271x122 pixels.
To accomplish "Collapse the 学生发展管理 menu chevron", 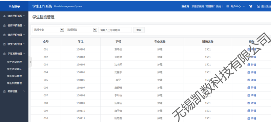I will point(24,54).
